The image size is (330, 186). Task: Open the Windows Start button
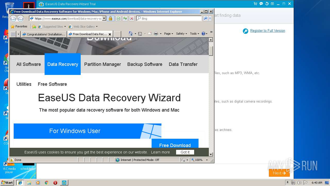coord(7,182)
